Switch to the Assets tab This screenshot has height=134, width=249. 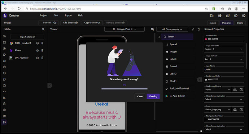(213, 23)
